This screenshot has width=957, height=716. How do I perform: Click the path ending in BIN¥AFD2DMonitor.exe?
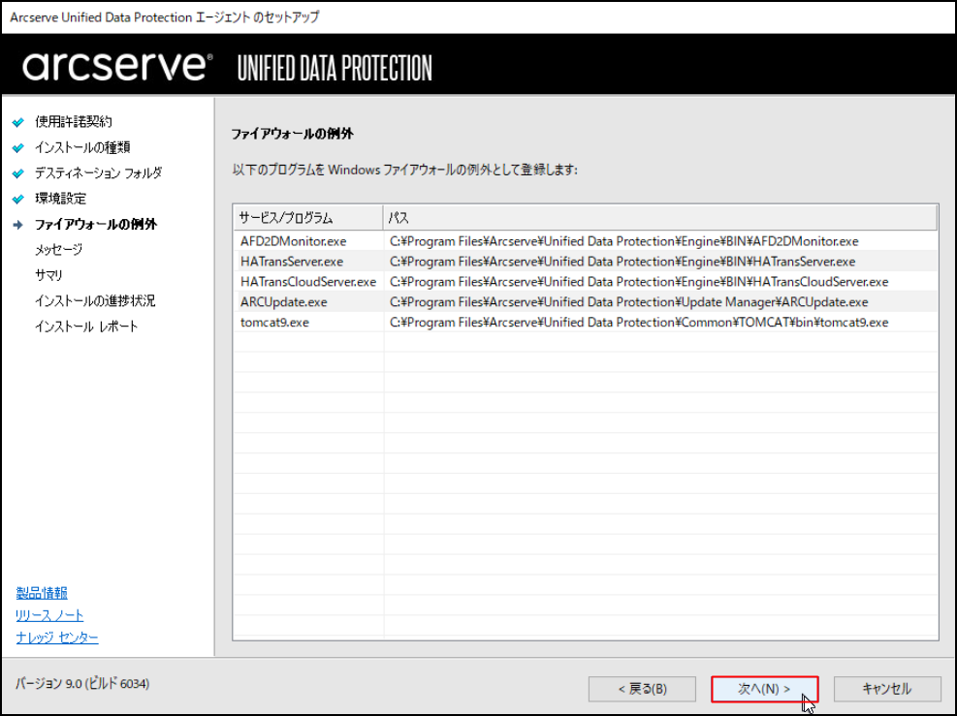(x=623, y=241)
